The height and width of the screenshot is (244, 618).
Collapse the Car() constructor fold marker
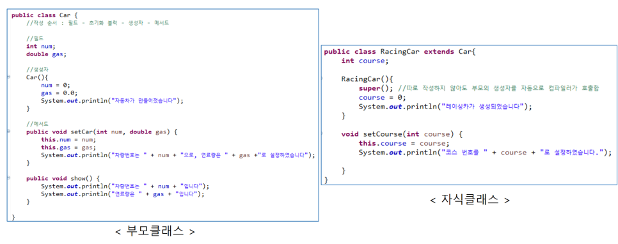coord(9,77)
